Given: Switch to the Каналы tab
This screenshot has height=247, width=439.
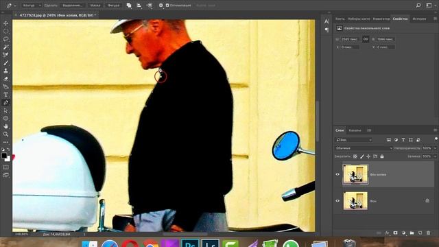Looking at the screenshot, I should click(355, 130).
